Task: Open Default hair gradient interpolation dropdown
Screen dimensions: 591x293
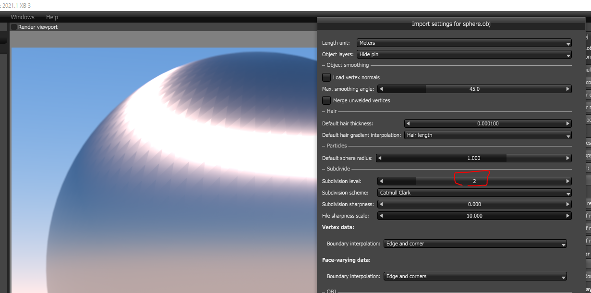Action: 488,135
